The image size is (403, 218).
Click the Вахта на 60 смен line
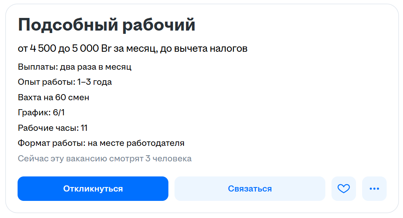pos(54,97)
